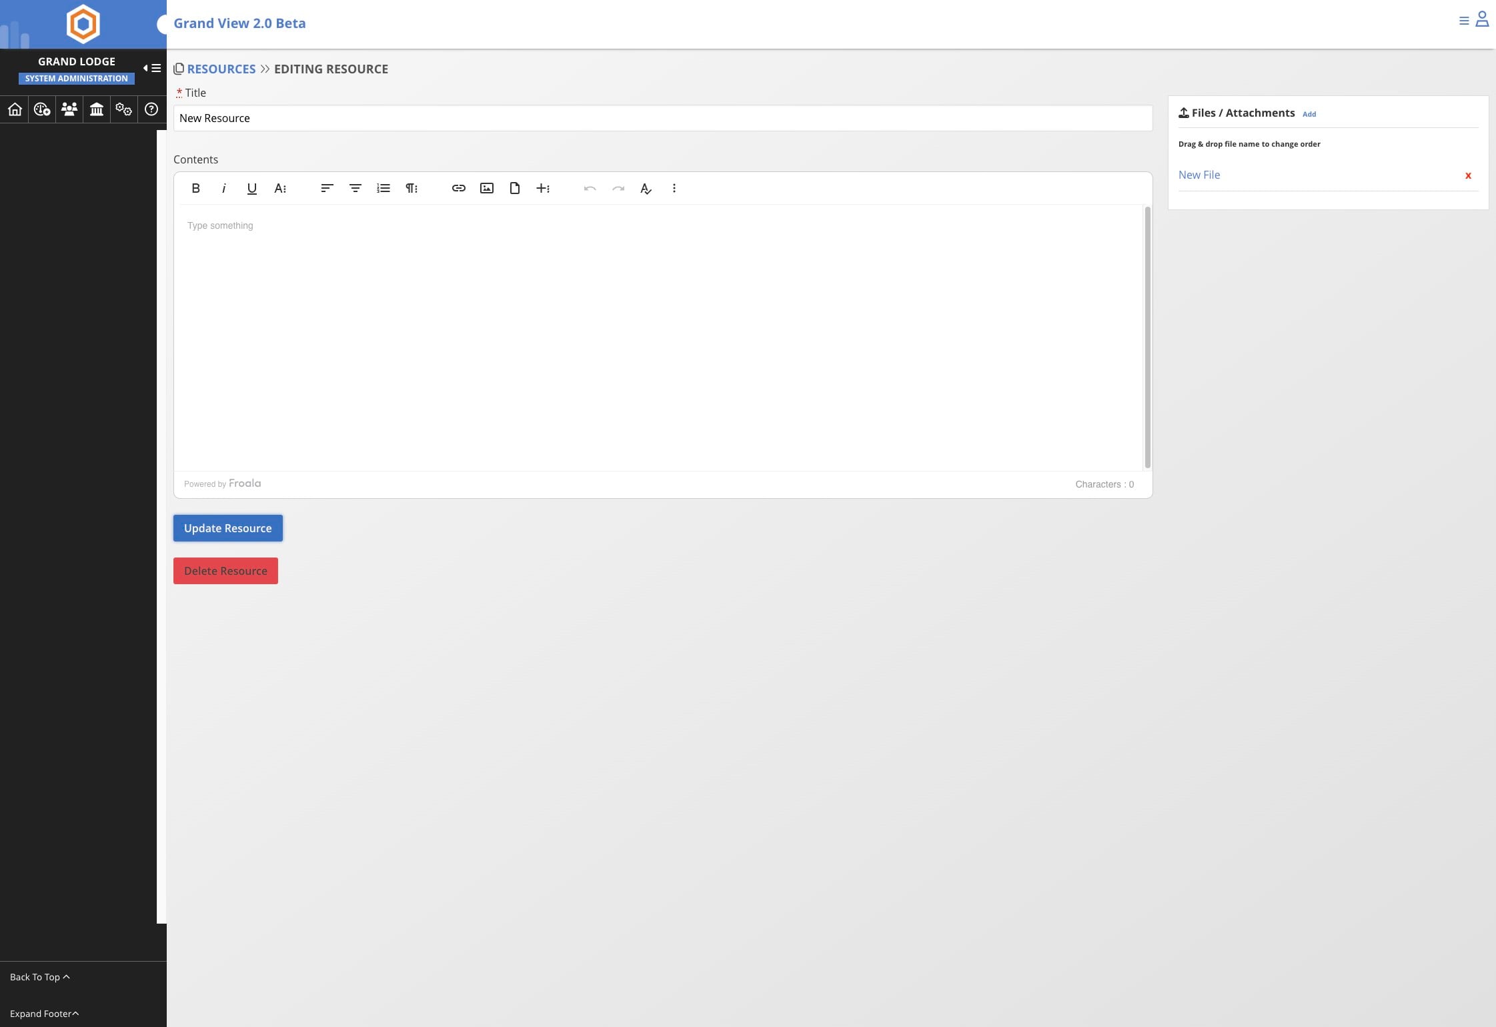
Task: Click the editor vertical scrollbar
Action: 1147,337
